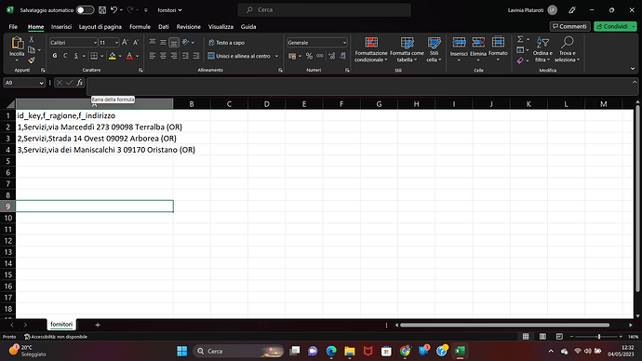
Task: Click the yellow fill color swatch button
Action: (x=113, y=56)
